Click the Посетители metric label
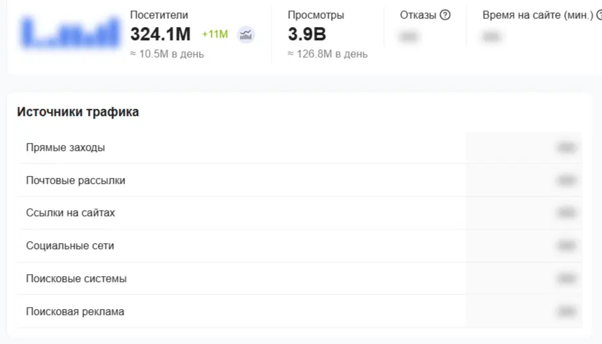The height and width of the screenshot is (344, 602). pyautogui.click(x=159, y=15)
